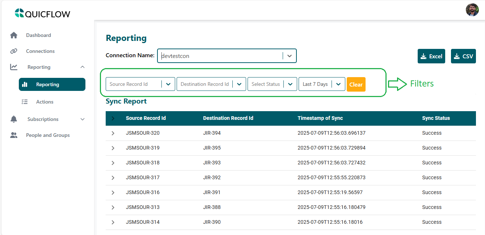Download the report as Excel
The image size is (485, 235).
[x=431, y=56]
